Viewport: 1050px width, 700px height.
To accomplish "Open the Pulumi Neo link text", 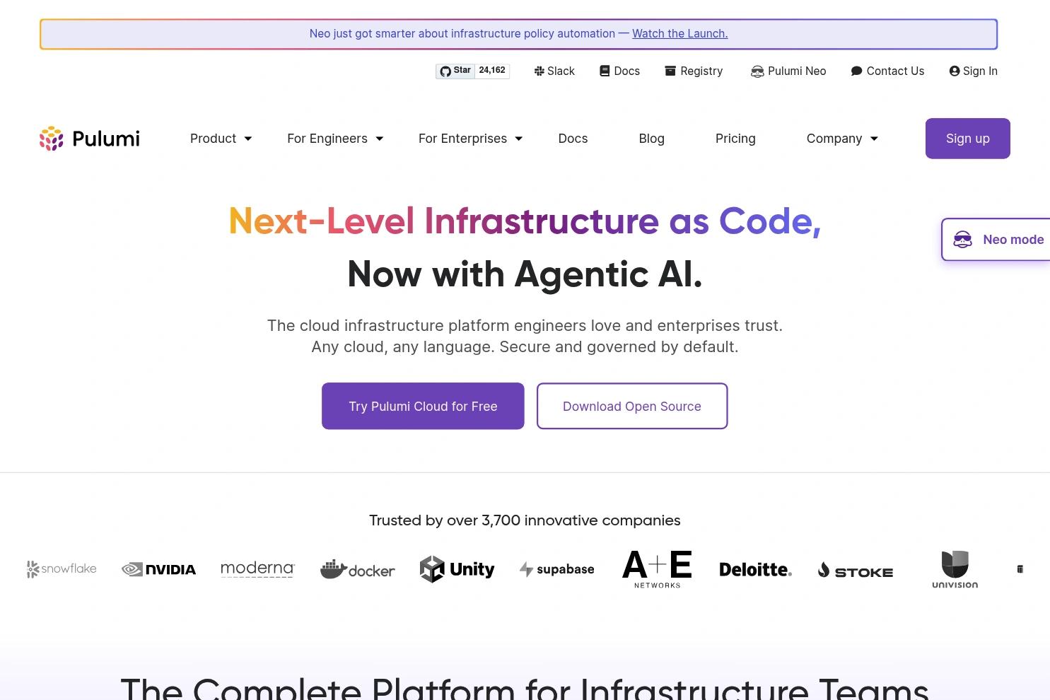I will point(797,71).
